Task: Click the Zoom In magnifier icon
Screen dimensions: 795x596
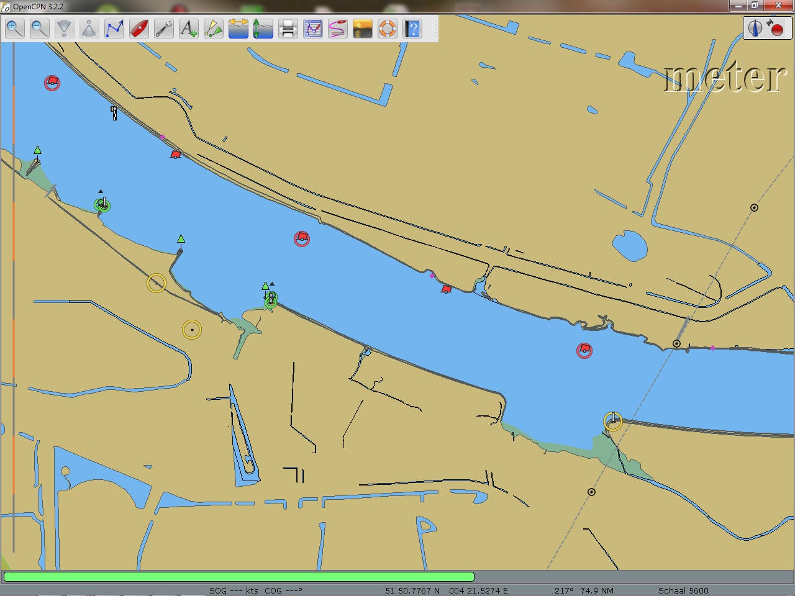Action: [15, 29]
